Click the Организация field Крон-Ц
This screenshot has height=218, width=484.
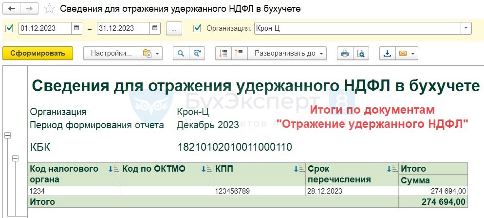pos(358,28)
